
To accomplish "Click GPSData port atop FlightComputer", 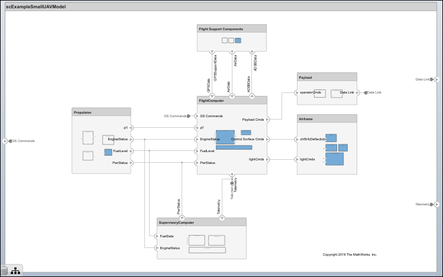I will [212, 96].
